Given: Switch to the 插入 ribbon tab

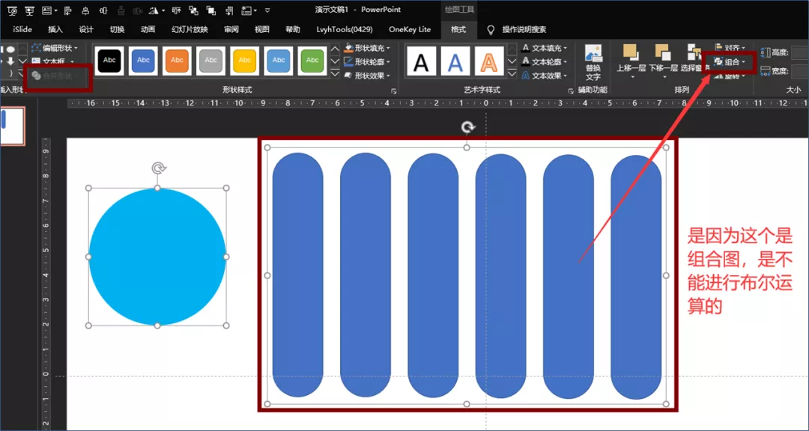Looking at the screenshot, I should [x=55, y=29].
